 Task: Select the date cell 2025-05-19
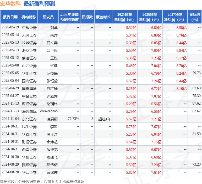[10, 27]
